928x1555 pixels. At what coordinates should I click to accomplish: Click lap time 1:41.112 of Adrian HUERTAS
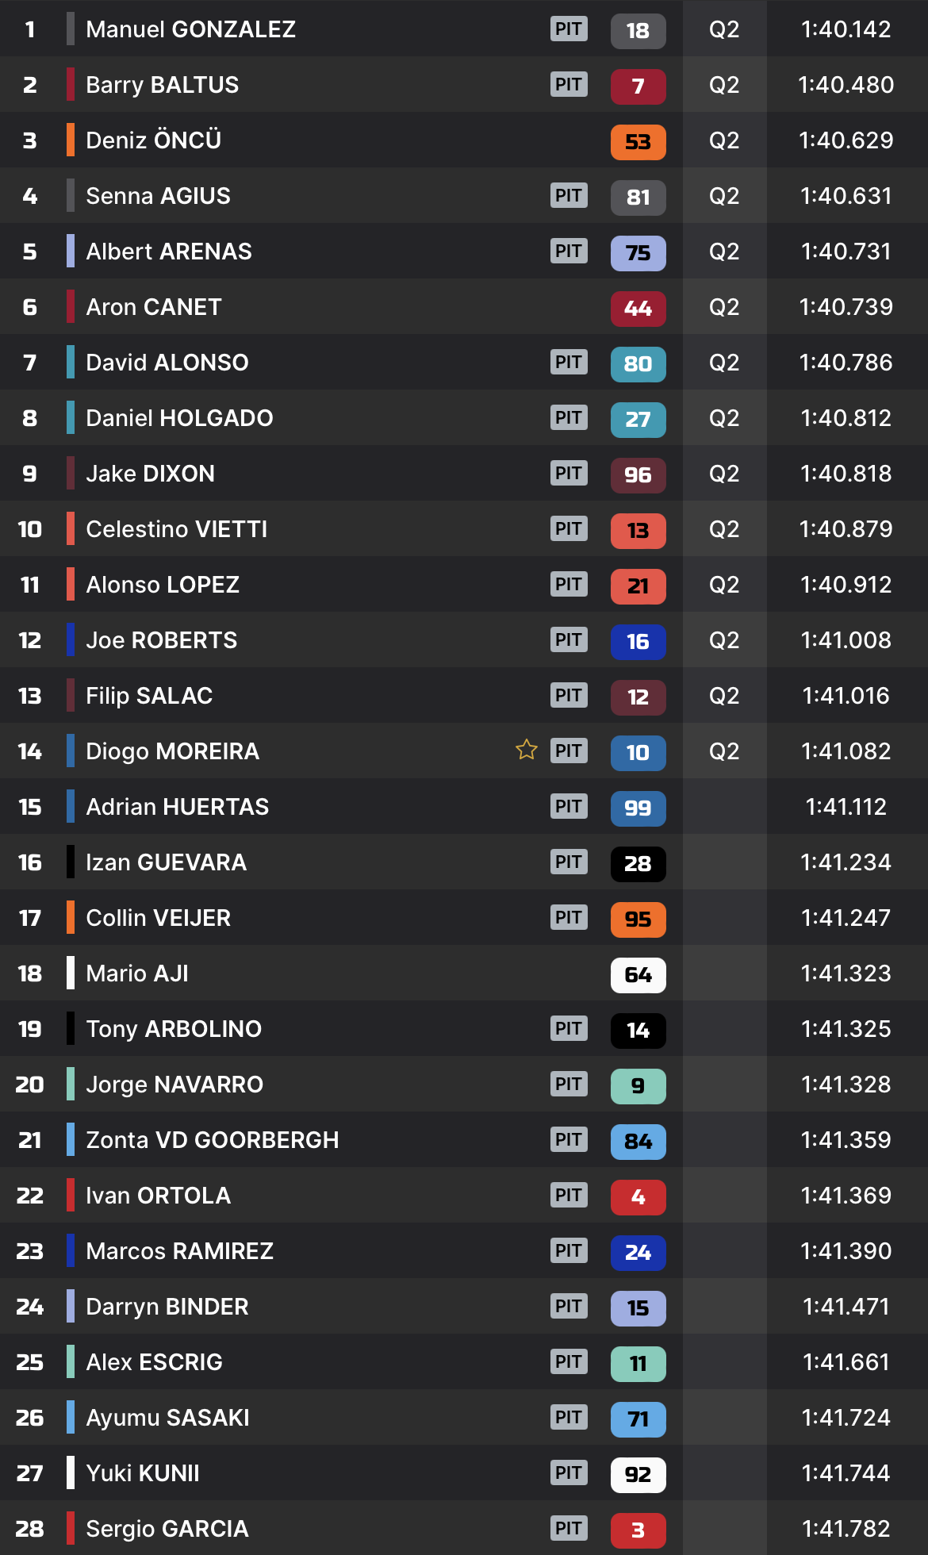(846, 807)
